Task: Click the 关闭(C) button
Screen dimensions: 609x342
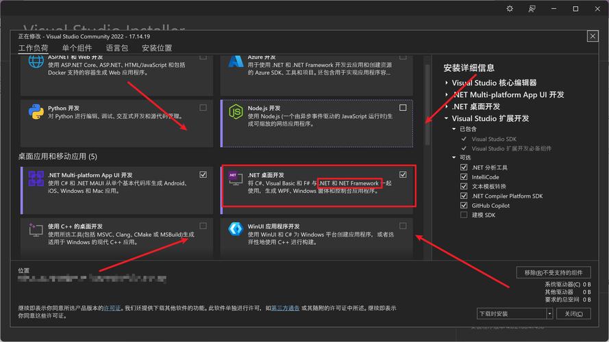Action: (573, 314)
